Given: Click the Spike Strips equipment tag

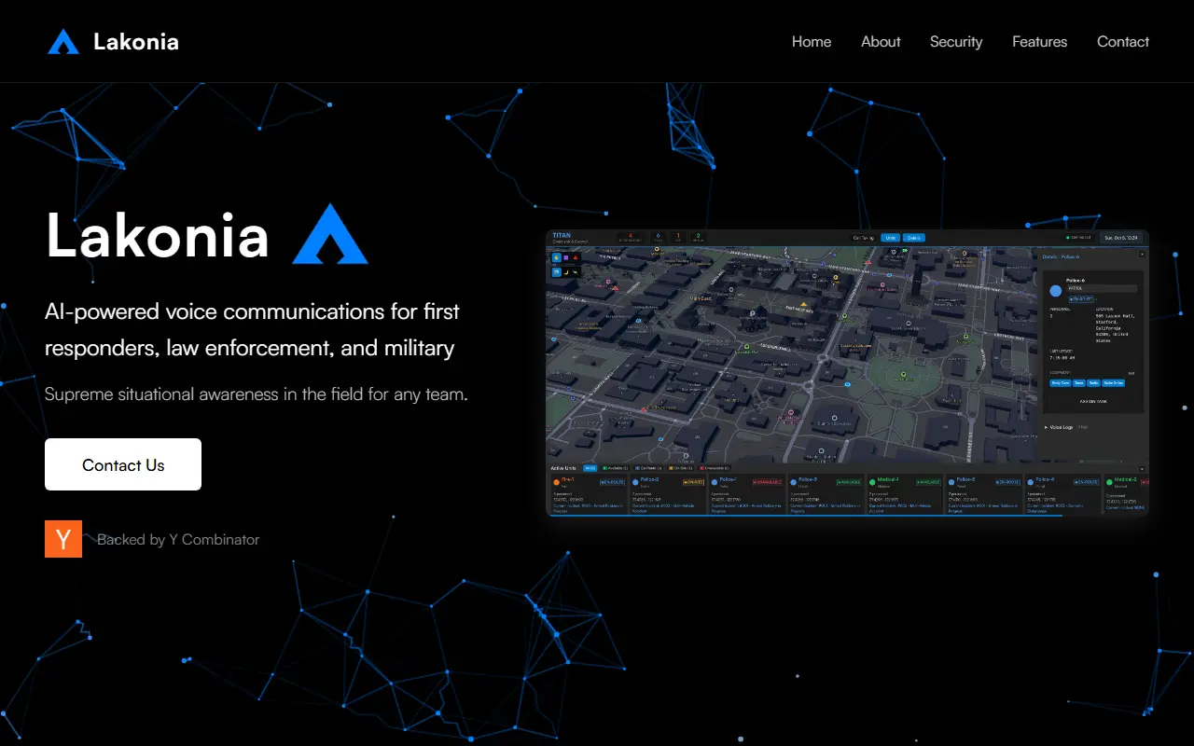Looking at the screenshot, I should (1113, 382).
